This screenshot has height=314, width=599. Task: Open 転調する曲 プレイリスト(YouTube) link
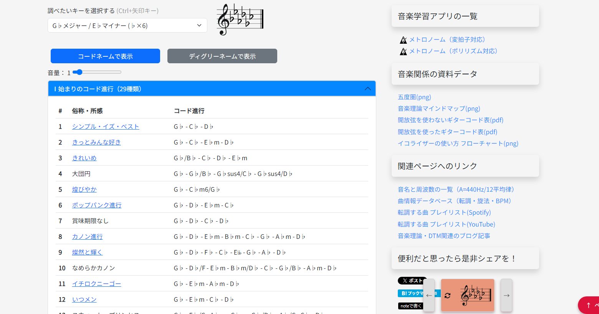[447, 224]
